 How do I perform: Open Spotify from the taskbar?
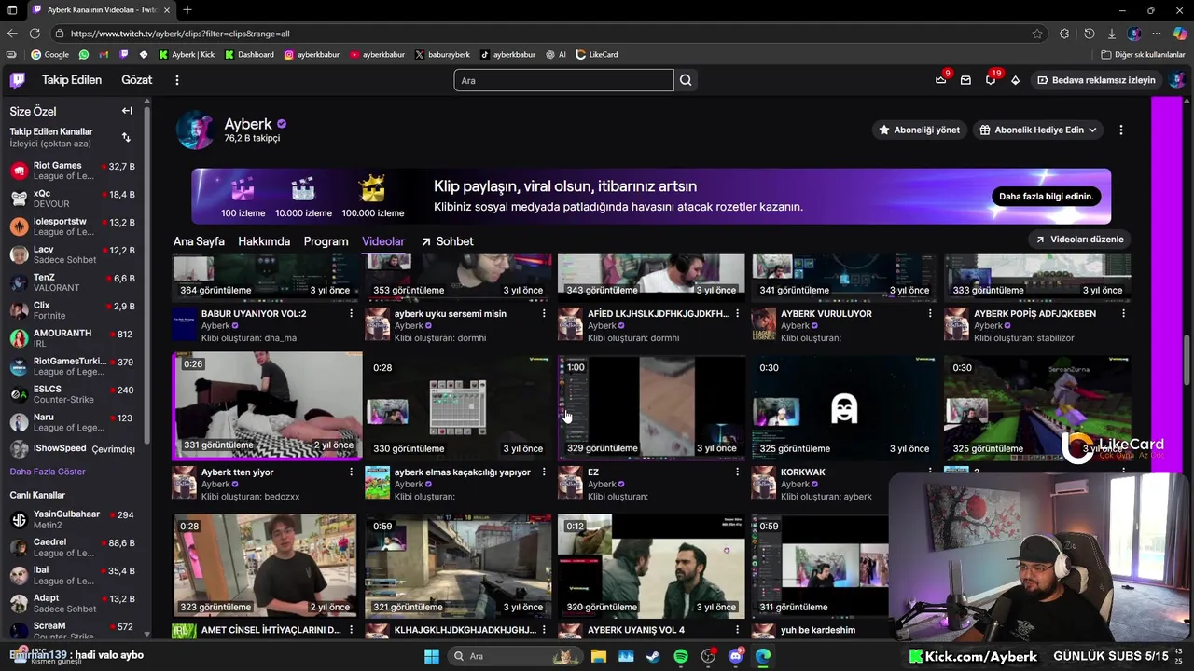(681, 656)
